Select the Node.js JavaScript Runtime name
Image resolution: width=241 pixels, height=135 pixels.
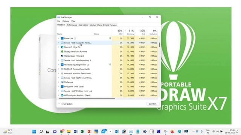(x=75, y=51)
